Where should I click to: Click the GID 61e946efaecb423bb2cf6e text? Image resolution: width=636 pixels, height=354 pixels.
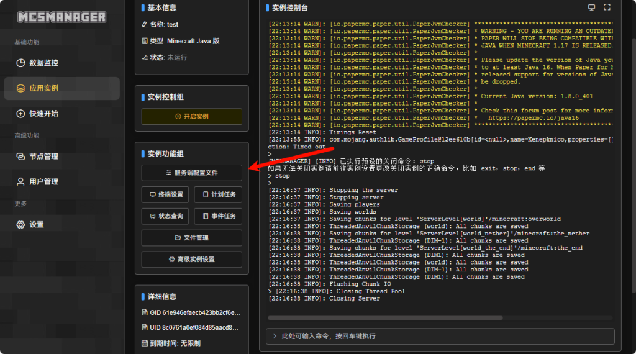click(x=195, y=312)
